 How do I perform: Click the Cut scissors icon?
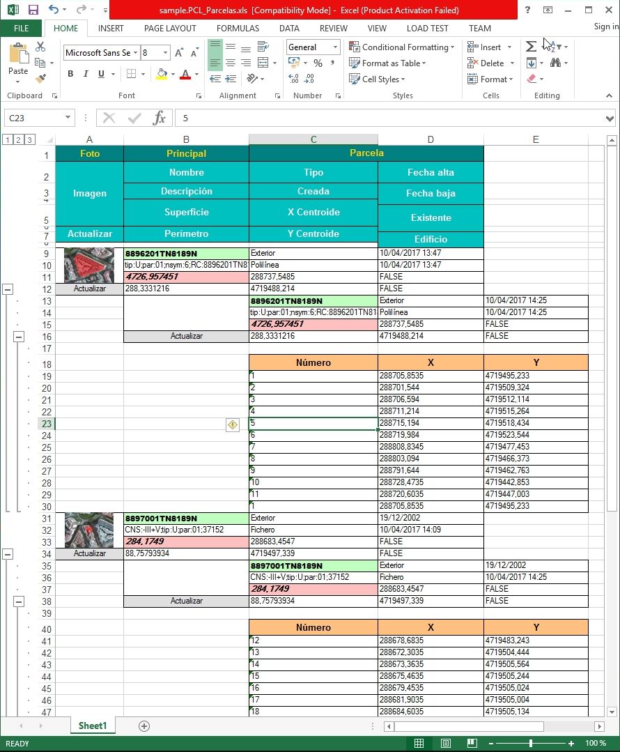tap(40, 47)
